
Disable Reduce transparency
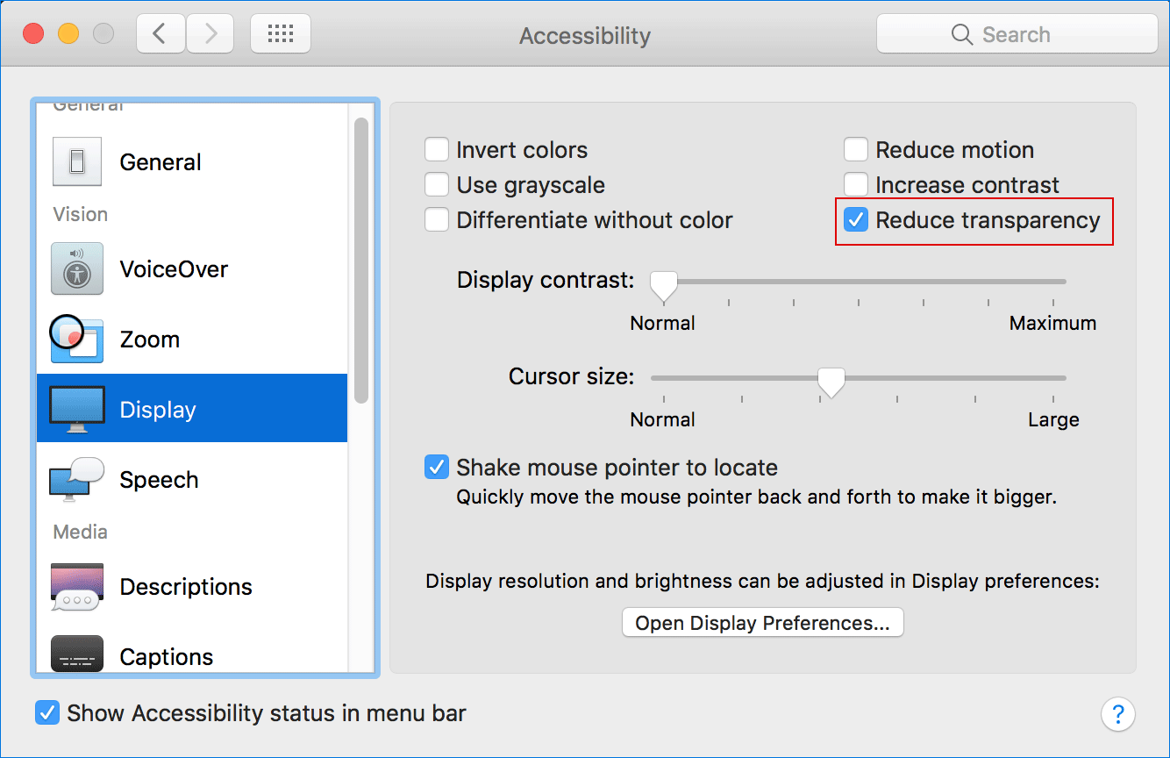[x=855, y=220]
